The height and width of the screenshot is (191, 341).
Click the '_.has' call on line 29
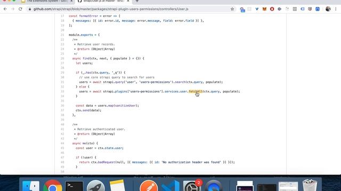click(87, 73)
